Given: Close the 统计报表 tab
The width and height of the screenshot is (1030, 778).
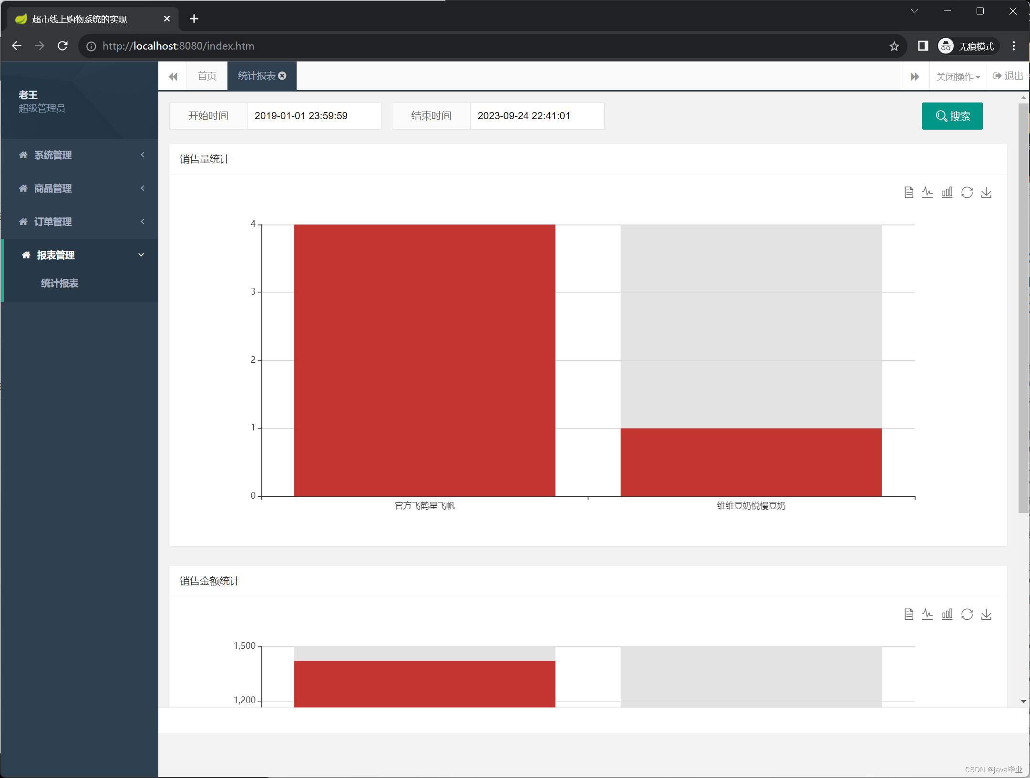Looking at the screenshot, I should pos(282,76).
